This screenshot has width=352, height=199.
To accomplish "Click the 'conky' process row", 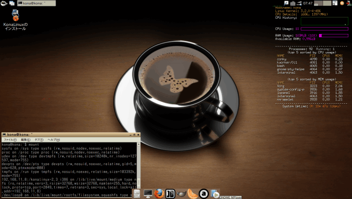I will (x=310, y=59).
